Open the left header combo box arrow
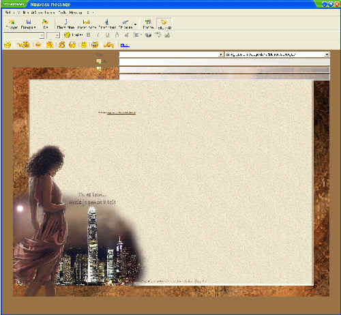The width and height of the screenshot is (341, 315). pyautogui.click(x=221, y=55)
